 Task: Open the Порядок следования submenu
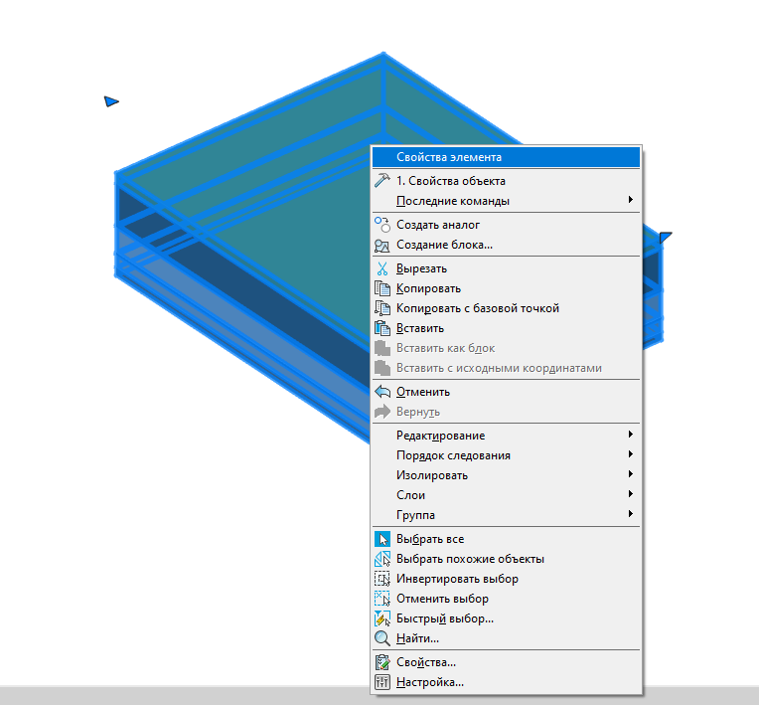tap(630, 455)
